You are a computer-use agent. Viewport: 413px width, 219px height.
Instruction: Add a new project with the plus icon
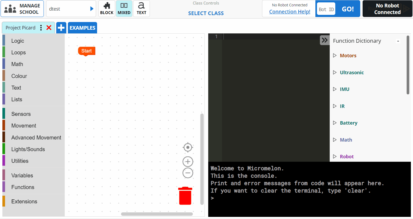click(61, 28)
